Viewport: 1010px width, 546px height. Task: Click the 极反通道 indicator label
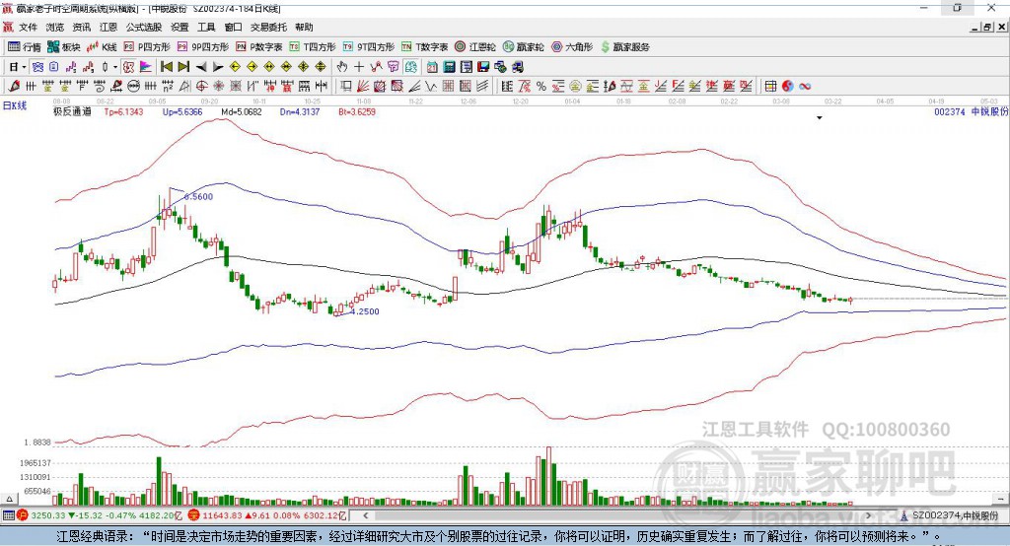pos(72,111)
